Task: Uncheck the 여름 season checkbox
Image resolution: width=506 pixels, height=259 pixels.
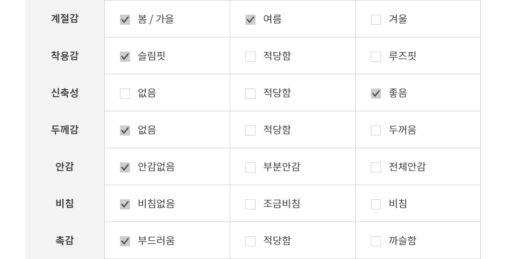Action: [x=250, y=20]
